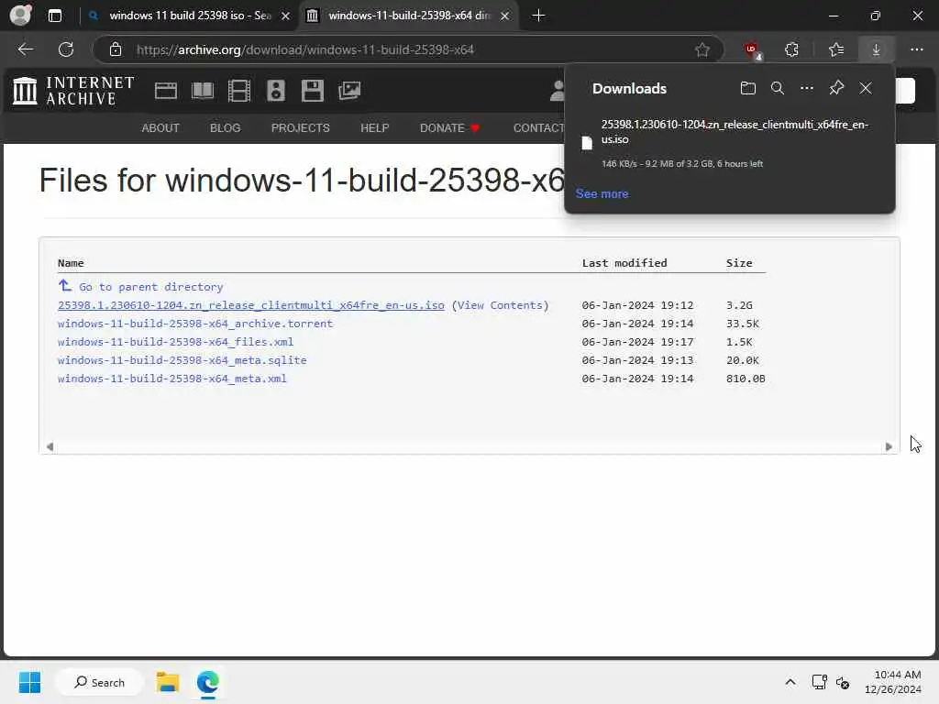Viewport: 939px width, 704px height.
Task: Open the HELP menu item
Action: (375, 128)
